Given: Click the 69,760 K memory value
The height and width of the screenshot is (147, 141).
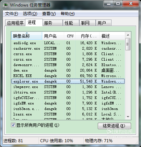Looking at the screenshot, I should pos(89,76).
